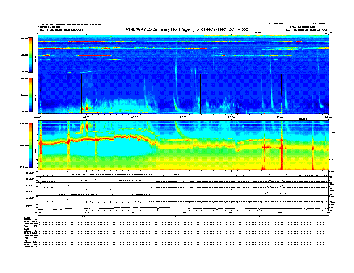Click the RAD1 color scale bar
The image size is (354, 273).
[30, 95]
